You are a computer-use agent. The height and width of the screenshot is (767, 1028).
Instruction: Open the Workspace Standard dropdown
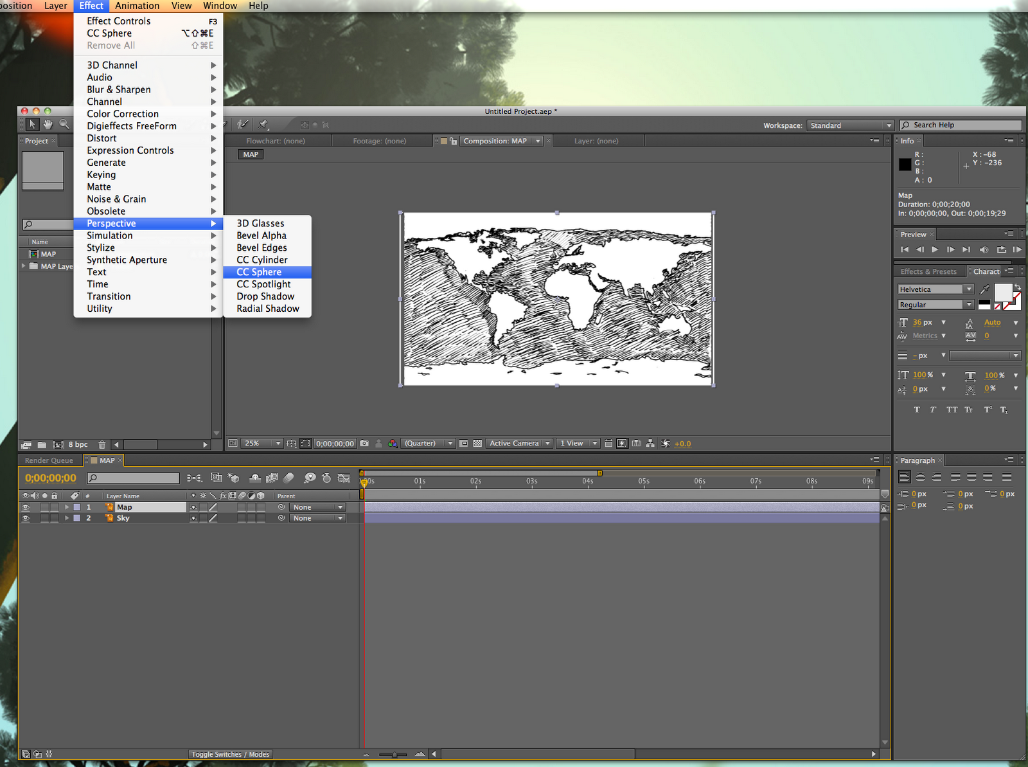[851, 125]
